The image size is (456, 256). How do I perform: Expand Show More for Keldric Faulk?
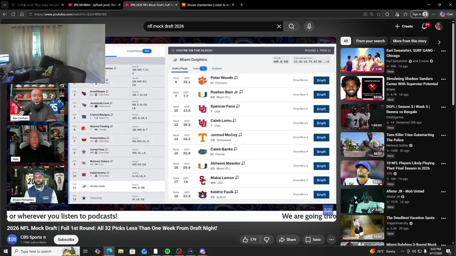[x=300, y=194]
